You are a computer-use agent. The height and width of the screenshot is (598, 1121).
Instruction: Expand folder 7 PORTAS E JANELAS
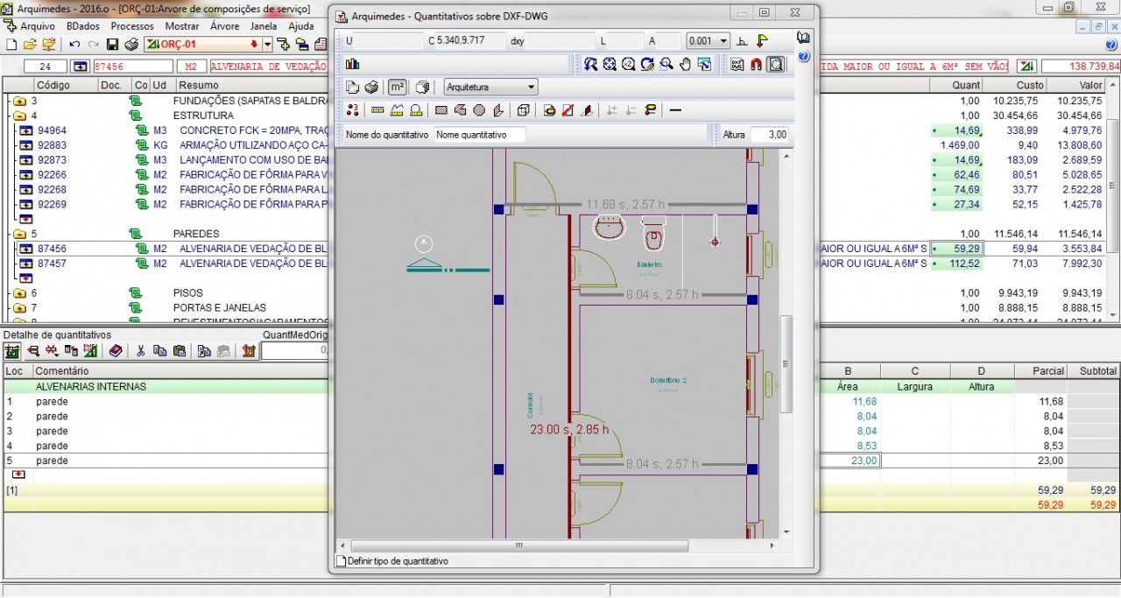tap(19, 308)
